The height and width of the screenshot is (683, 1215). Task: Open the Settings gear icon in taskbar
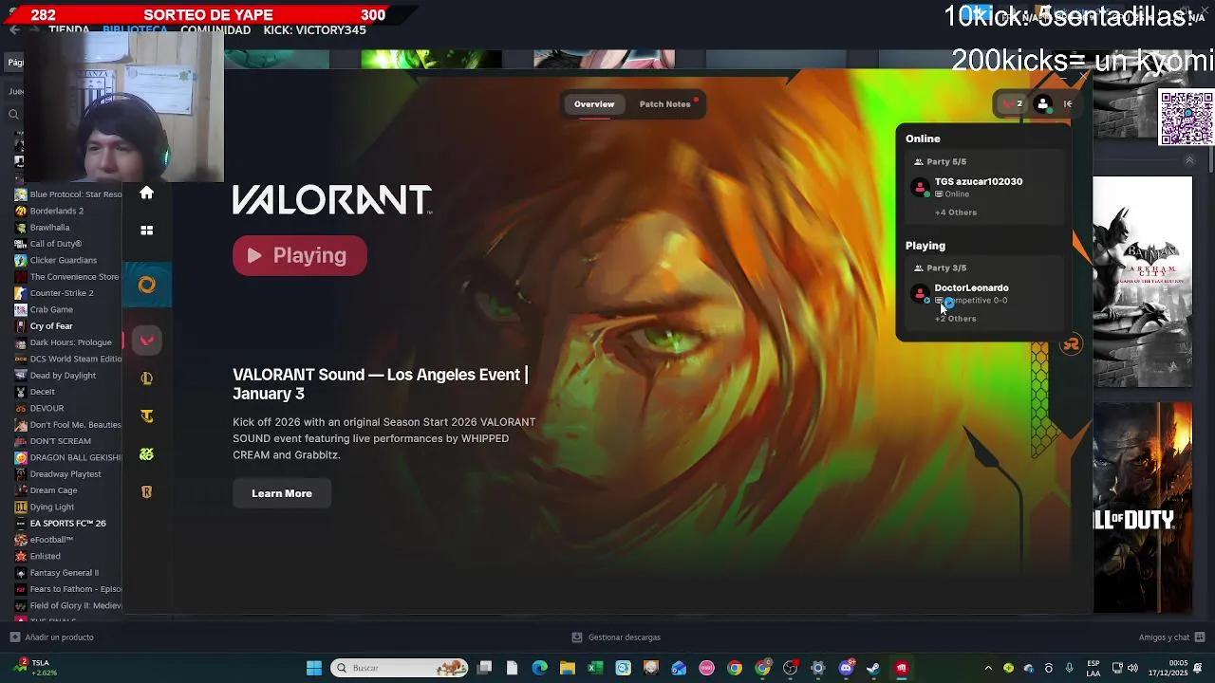pos(818,668)
